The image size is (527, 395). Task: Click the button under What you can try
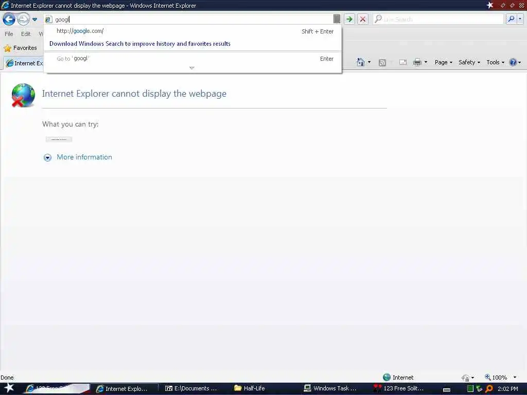[59, 139]
